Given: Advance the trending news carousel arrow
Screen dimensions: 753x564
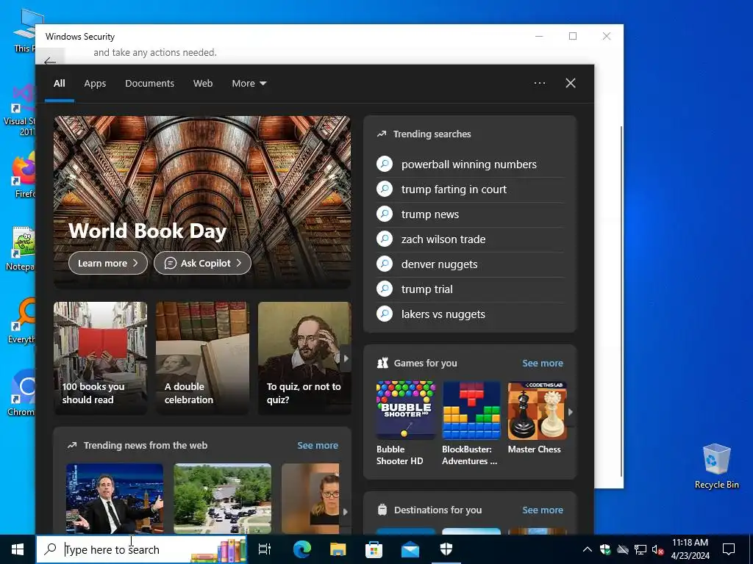Looking at the screenshot, I should tap(346, 512).
